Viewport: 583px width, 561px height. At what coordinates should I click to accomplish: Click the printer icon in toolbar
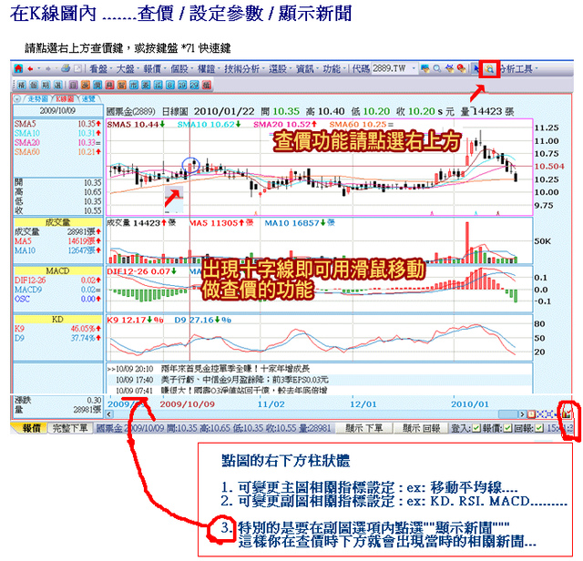(x=66, y=68)
